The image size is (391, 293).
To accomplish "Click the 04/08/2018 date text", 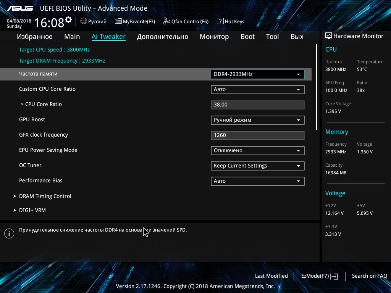I will [x=19, y=21].
